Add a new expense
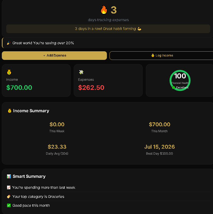The height and width of the screenshot is (214, 213). click(54, 55)
